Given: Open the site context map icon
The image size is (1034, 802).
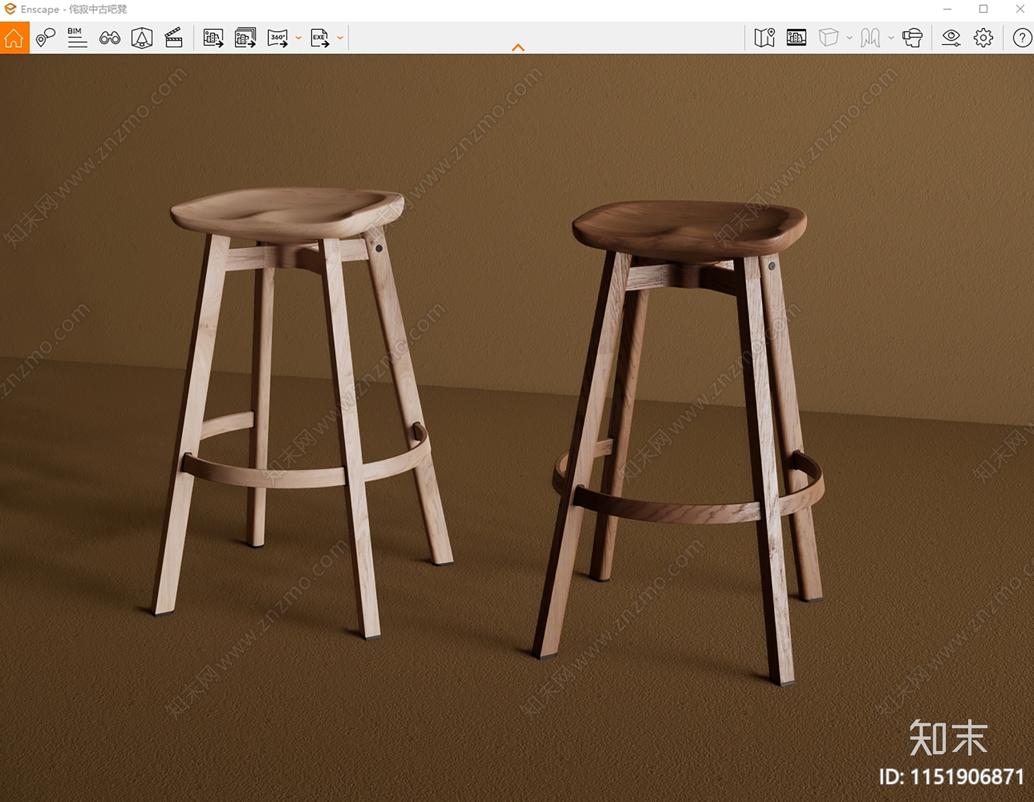Looking at the screenshot, I should (x=765, y=37).
